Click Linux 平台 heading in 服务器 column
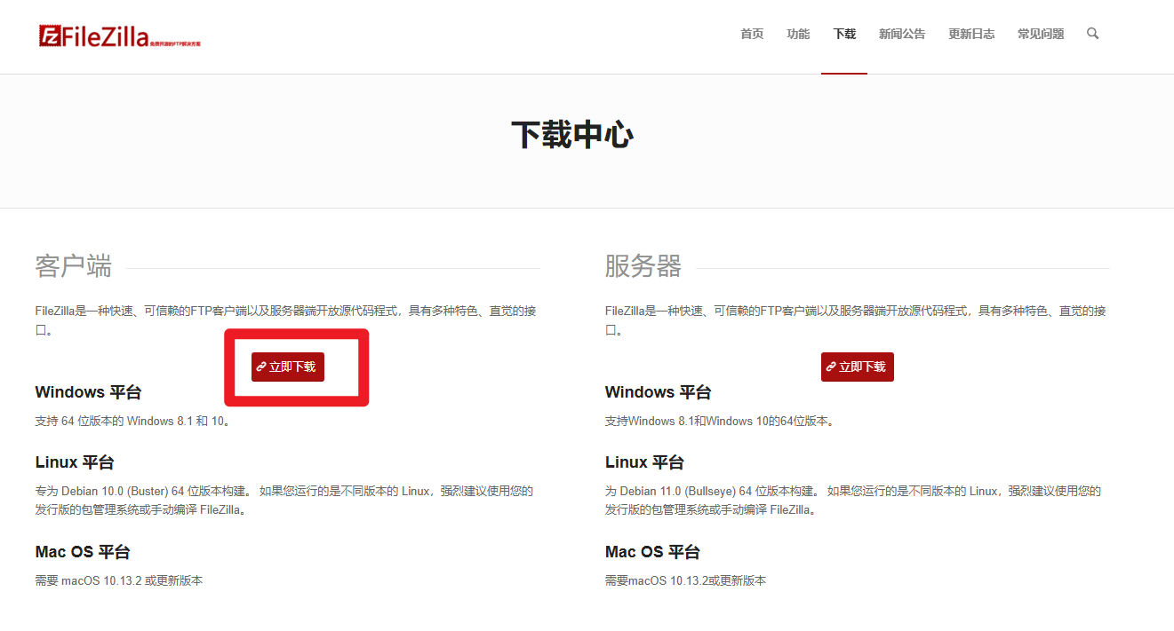This screenshot has width=1174, height=631. coord(644,462)
